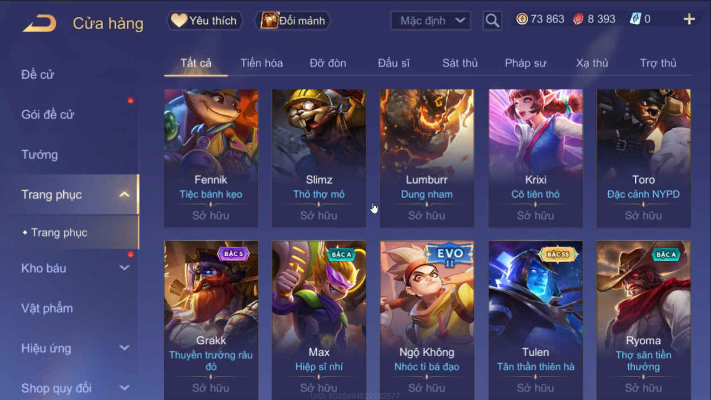
Task: Click the plus icon to add currency
Action: pos(689,20)
